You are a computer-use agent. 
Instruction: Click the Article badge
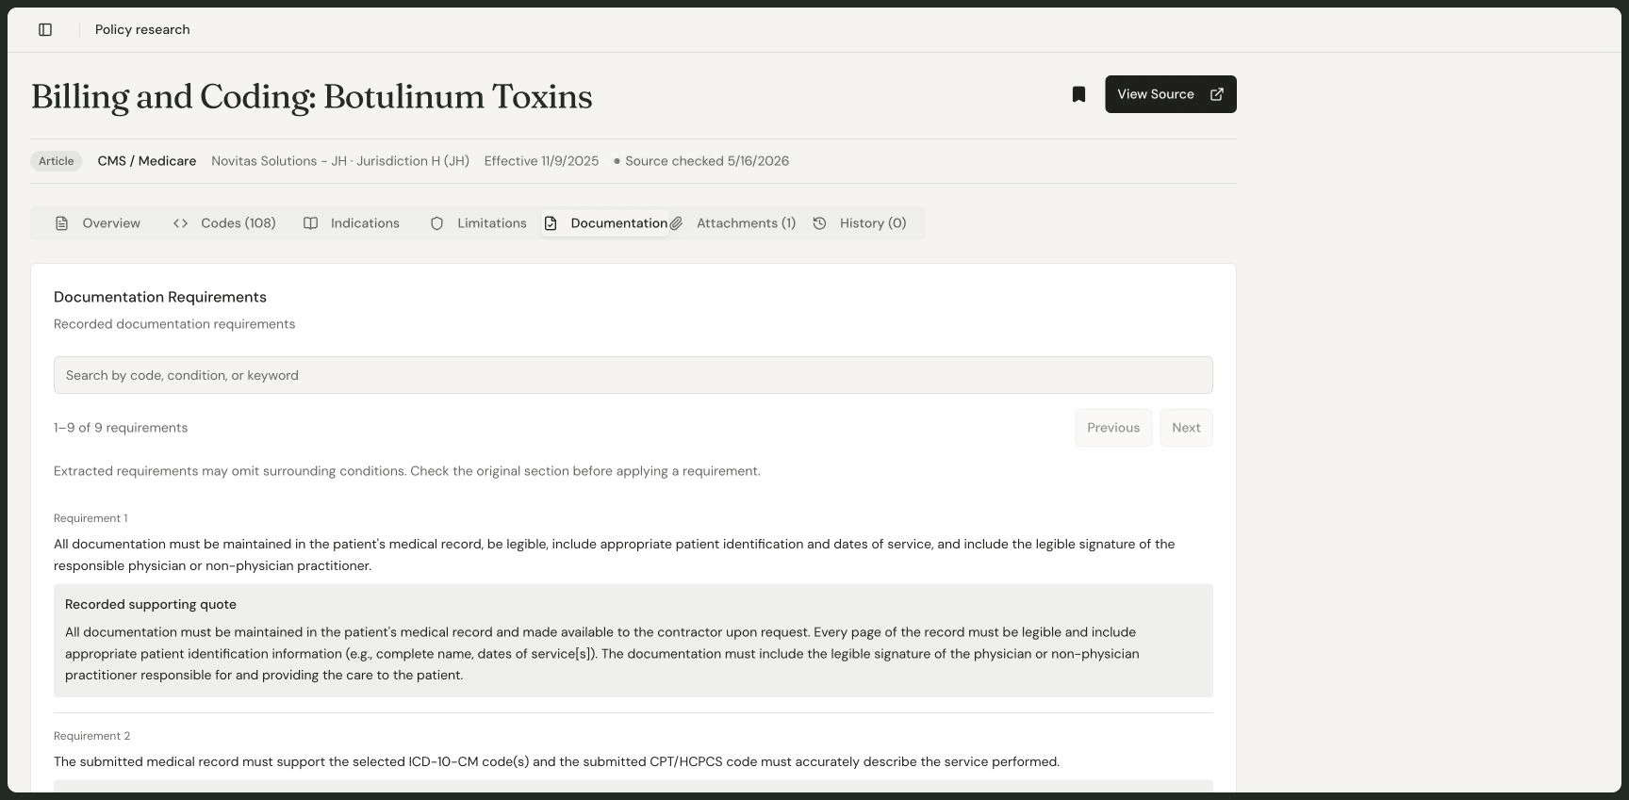57,161
